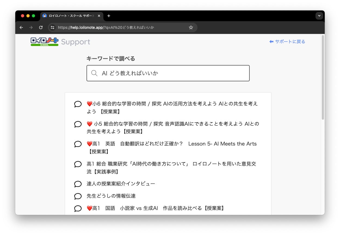The image size is (340, 235).
Task: Select the ロイロノート・スクール サポート tab
Action: point(72,16)
